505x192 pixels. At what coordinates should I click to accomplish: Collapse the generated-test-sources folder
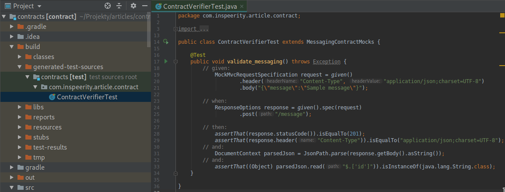[x=19, y=67]
